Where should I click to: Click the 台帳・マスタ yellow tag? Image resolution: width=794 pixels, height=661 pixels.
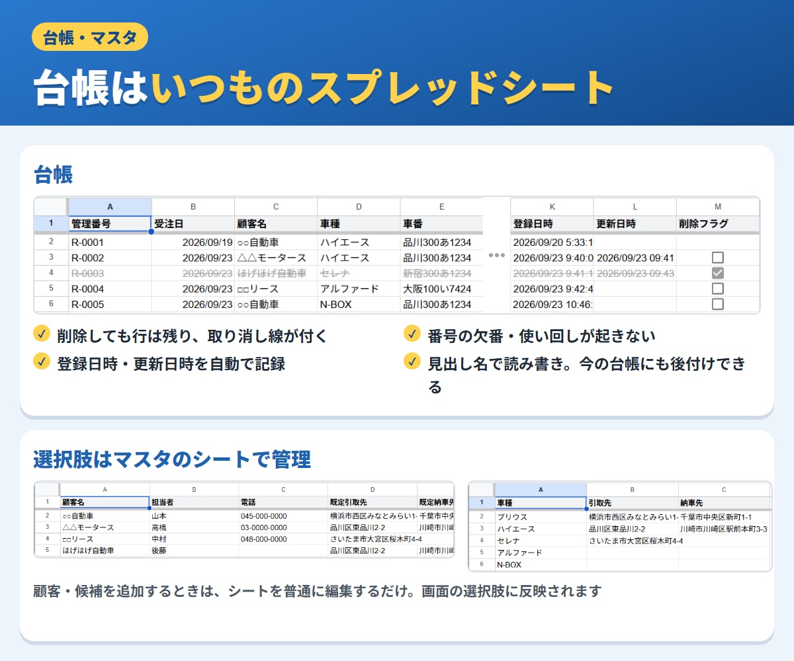pyautogui.click(x=89, y=37)
